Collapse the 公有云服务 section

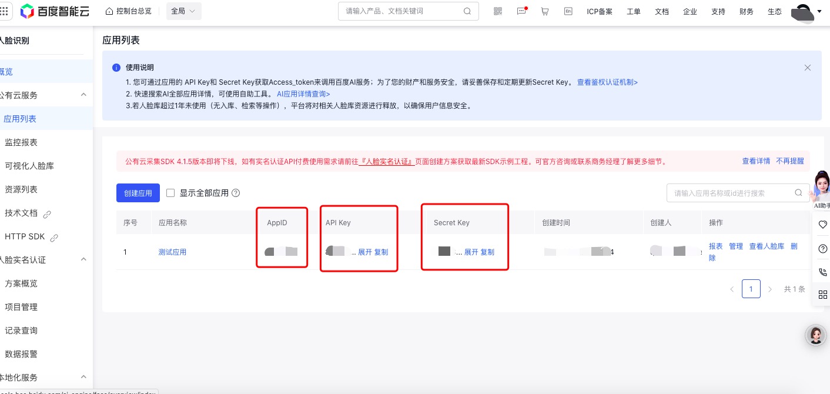(83, 95)
